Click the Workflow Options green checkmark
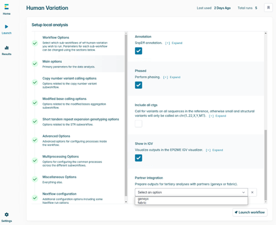Viewport: 276px width, 225px height. pos(35,43)
